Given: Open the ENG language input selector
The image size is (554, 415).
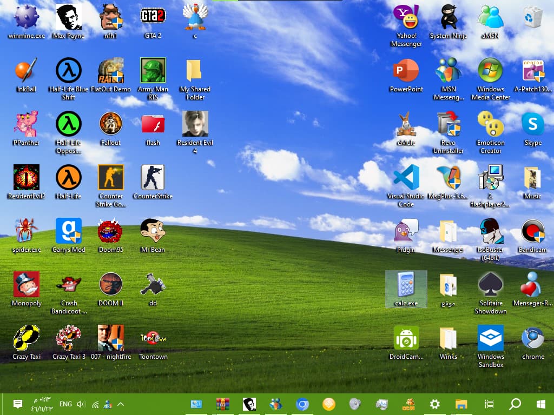Looking at the screenshot, I should click(x=65, y=404).
